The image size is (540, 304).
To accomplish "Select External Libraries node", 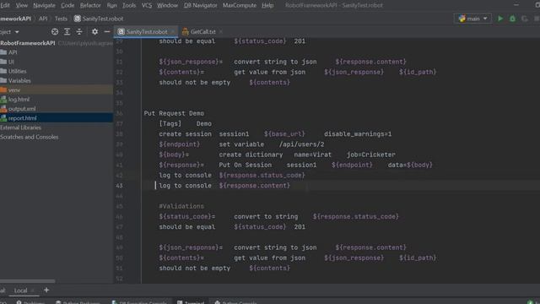I will (20, 128).
